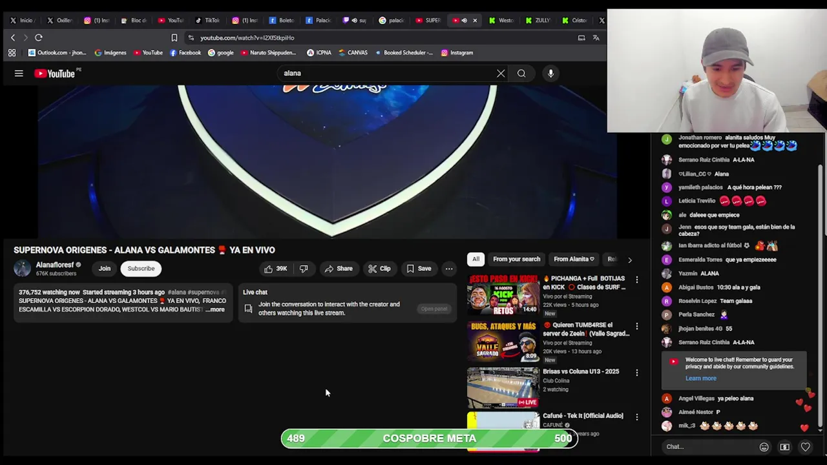Focus the Chat message input field
The height and width of the screenshot is (465, 827).
coord(709,447)
